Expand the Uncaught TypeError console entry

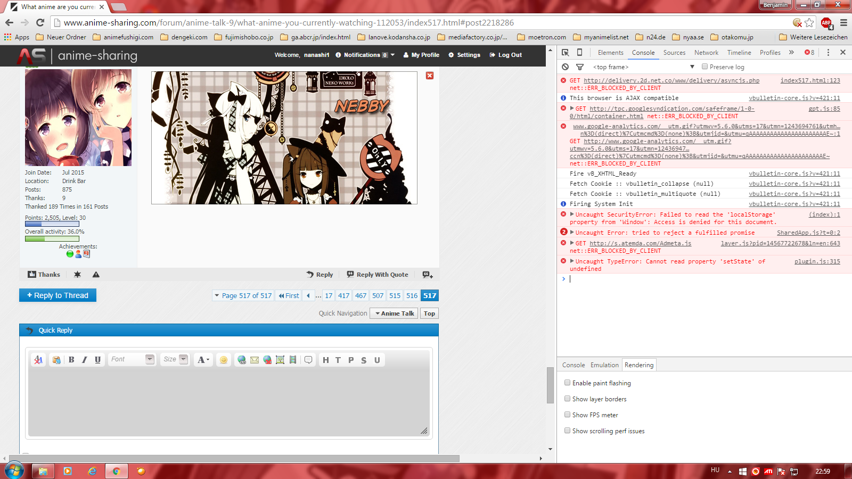pyautogui.click(x=572, y=261)
